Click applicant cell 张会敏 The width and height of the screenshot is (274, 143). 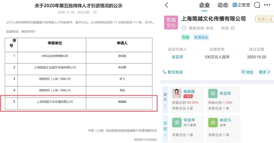122,67
